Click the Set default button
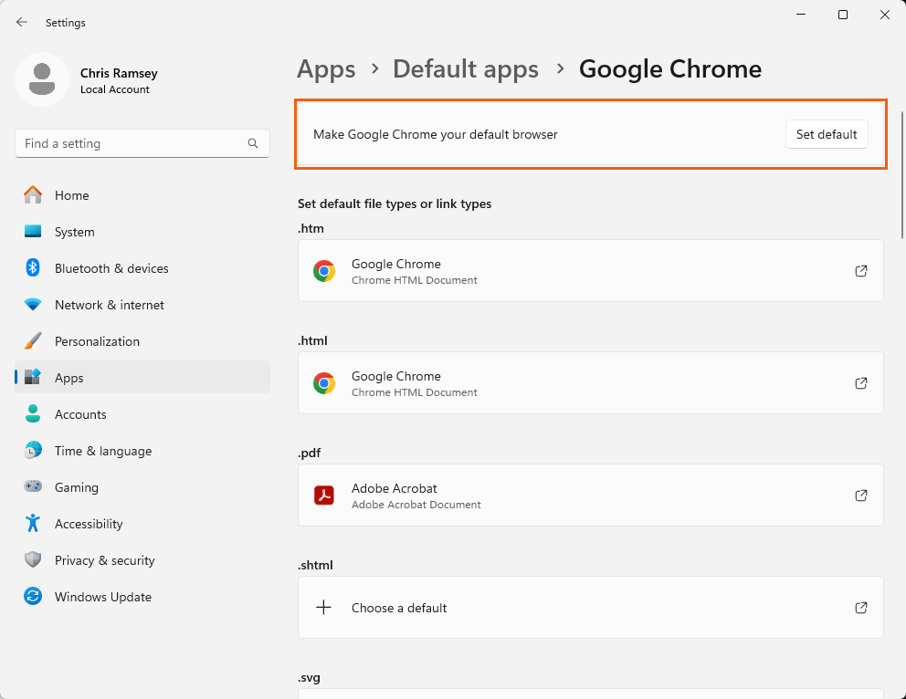The height and width of the screenshot is (699, 906). [x=827, y=134]
